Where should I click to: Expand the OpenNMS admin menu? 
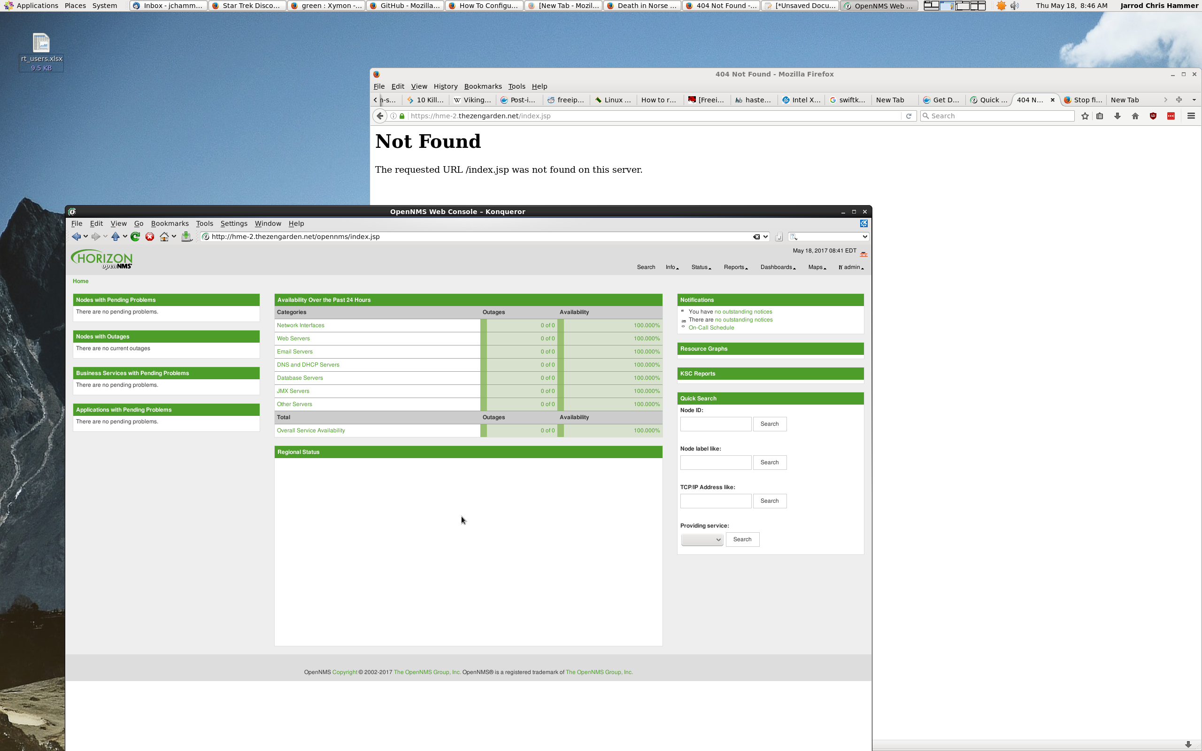coord(851,267)
